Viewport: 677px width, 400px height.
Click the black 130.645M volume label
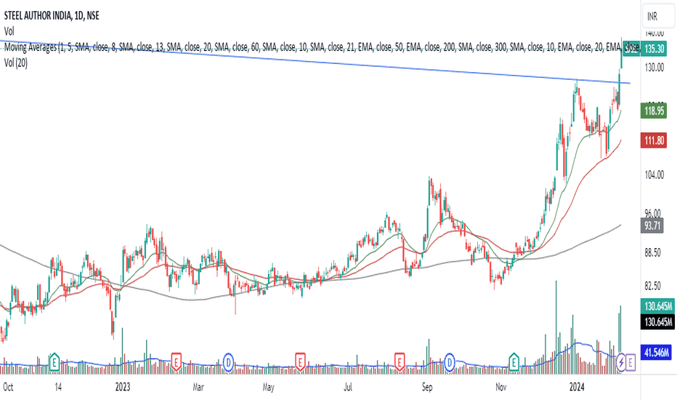pyautogui.click(x=657, y=322)
